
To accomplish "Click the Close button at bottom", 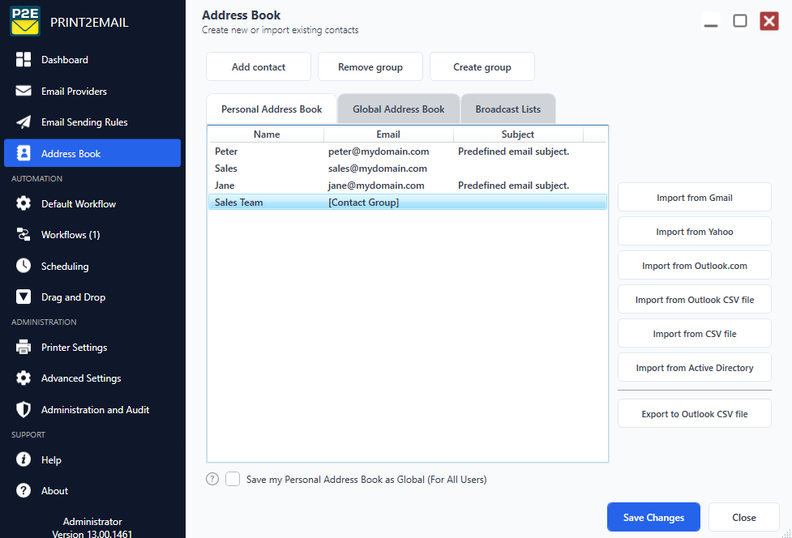I will (743, 517).
